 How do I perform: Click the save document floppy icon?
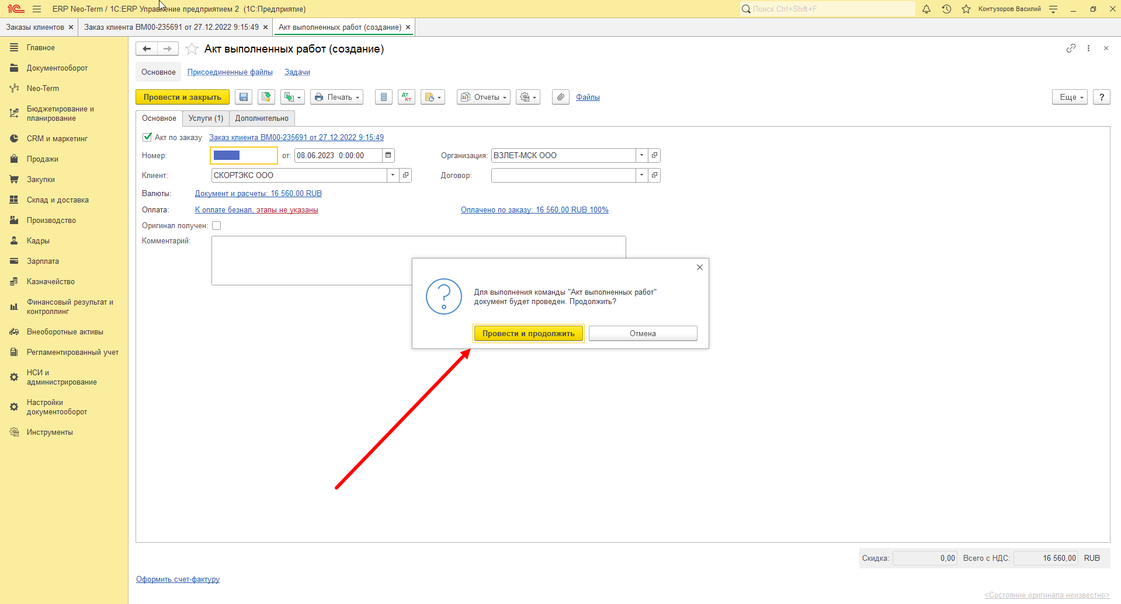pos(244,97)
